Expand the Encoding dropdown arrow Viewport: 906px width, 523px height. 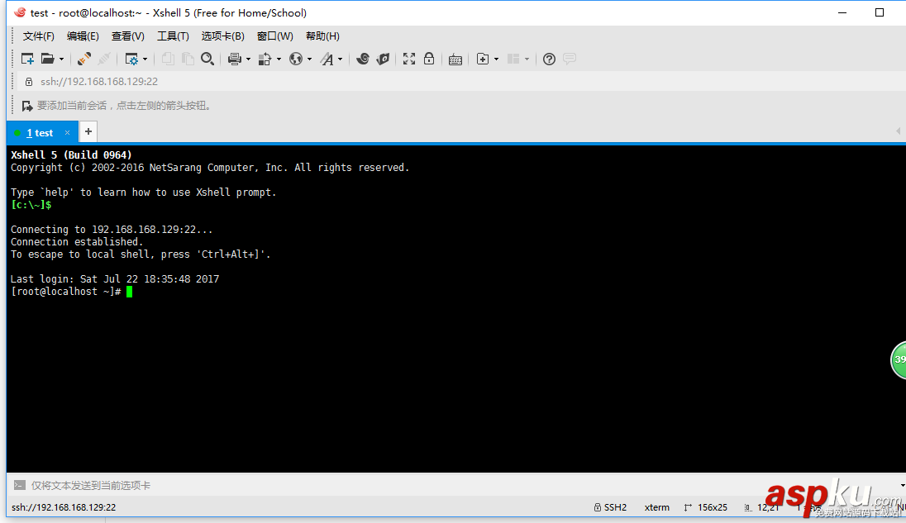coord(310,59)
